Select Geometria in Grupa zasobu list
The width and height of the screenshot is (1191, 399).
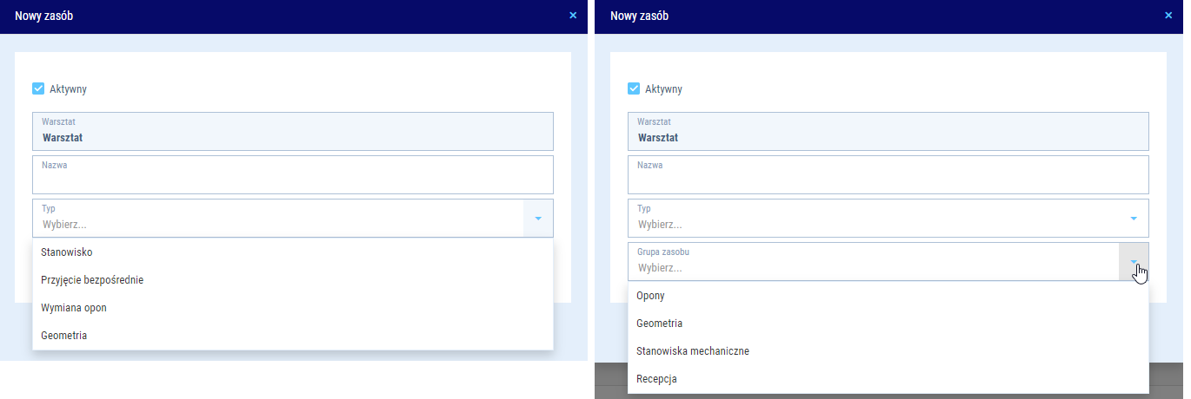click(659, 324)
